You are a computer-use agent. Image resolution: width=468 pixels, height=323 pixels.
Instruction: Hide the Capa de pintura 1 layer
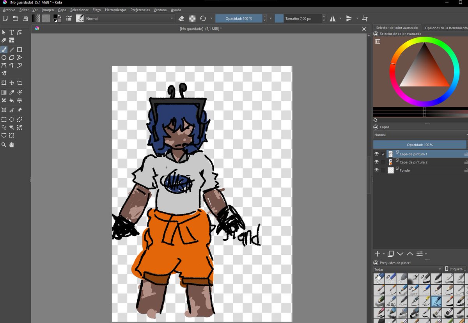(377, 154)
